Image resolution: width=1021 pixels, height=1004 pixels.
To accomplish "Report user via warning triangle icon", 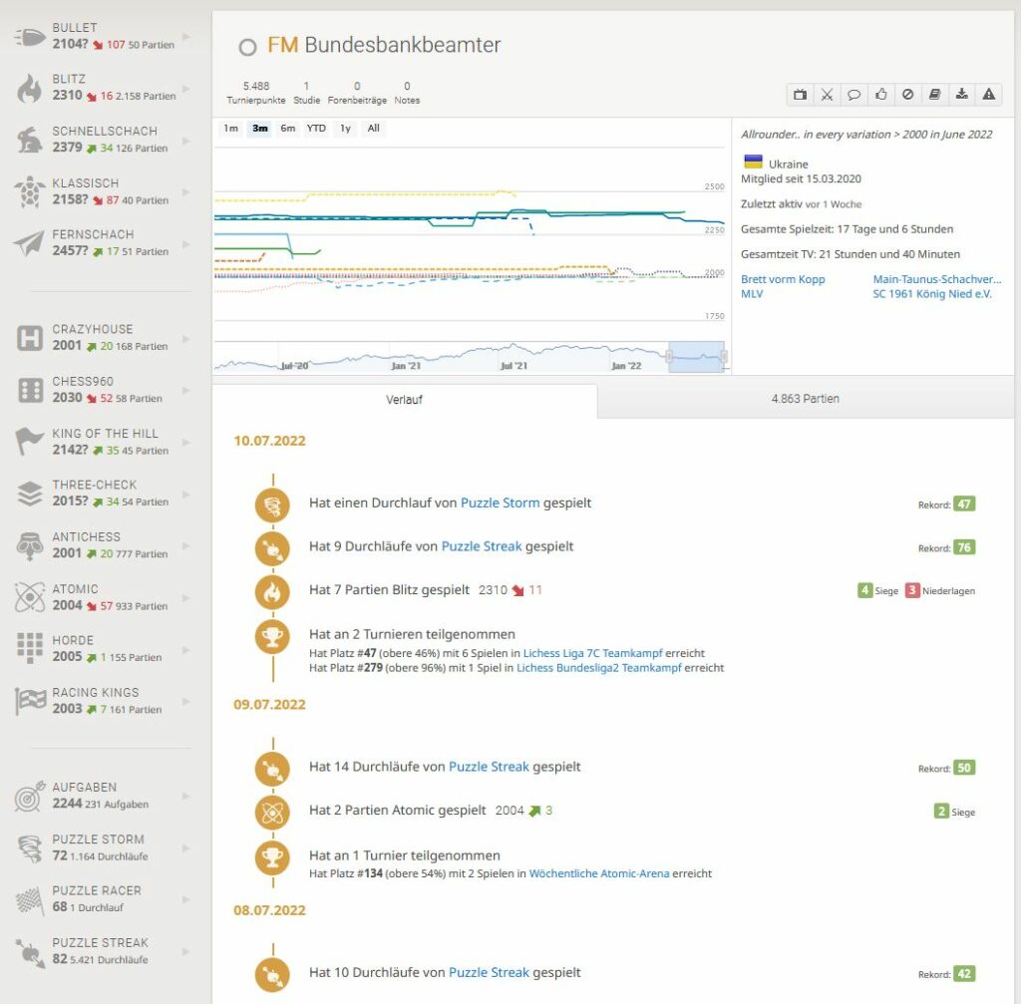I will click(x=988, y=95).
